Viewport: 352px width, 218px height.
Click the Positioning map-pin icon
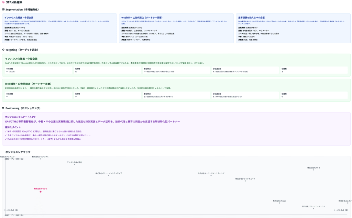(x=3, y=108)
